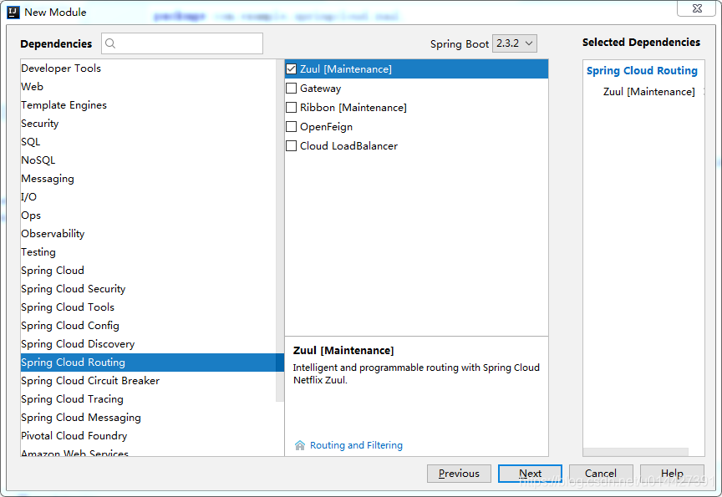Image resolution: width=722 pixels, height=497 pixels.
Task: Choose the Web category
Action: [148, 87]
